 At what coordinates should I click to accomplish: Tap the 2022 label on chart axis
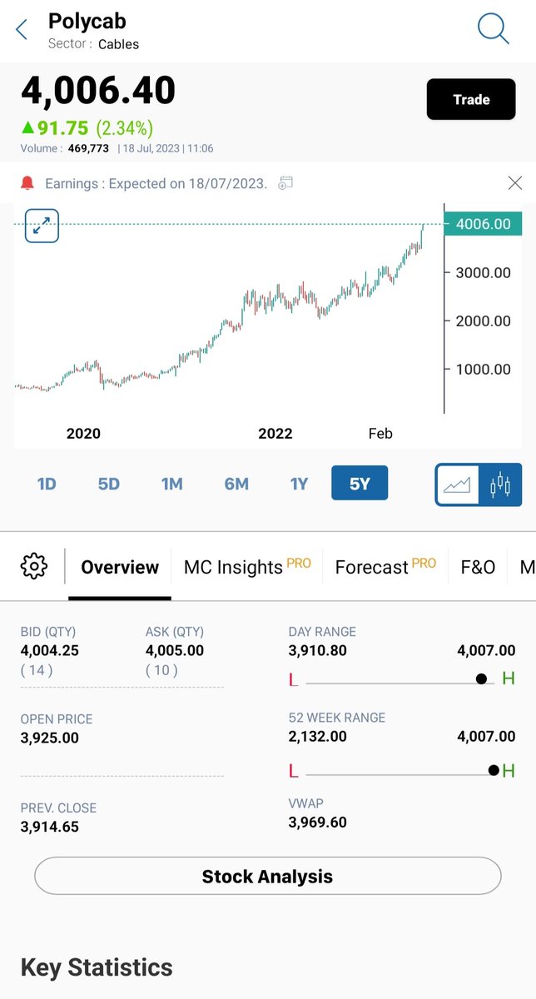pyautogui.click(x=275, y=434)
